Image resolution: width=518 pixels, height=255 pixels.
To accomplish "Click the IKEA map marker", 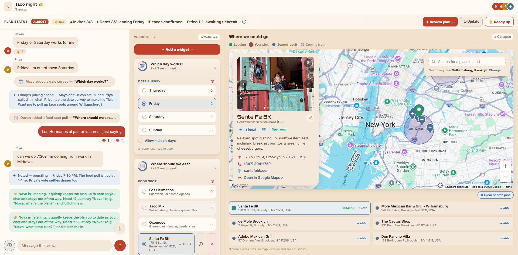I will 376,163.
